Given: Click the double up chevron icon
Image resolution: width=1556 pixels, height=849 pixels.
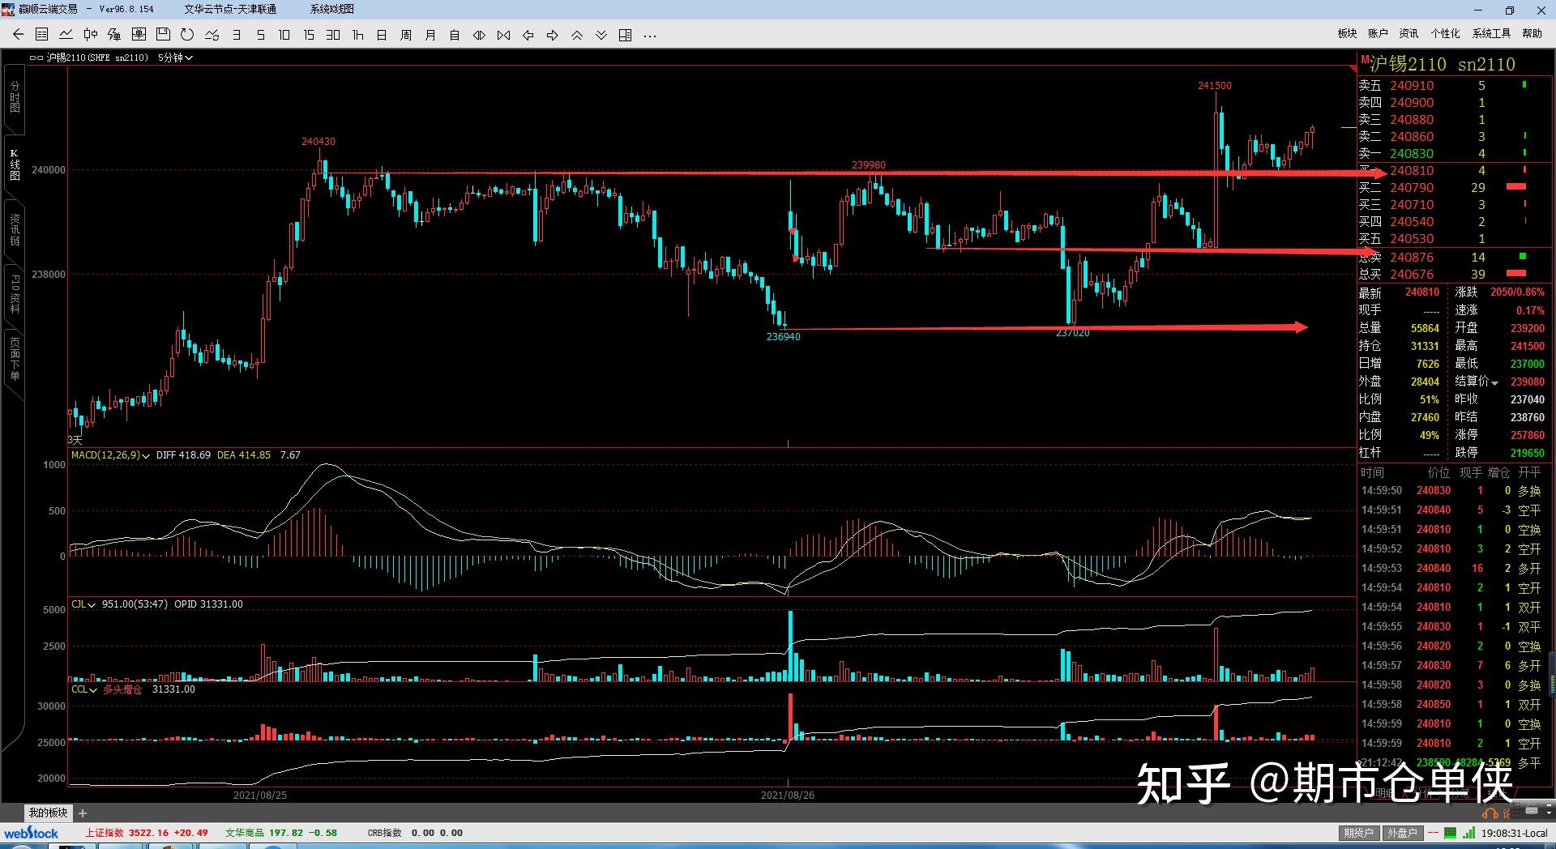Looking at the screenshot, I should [577, 35].
